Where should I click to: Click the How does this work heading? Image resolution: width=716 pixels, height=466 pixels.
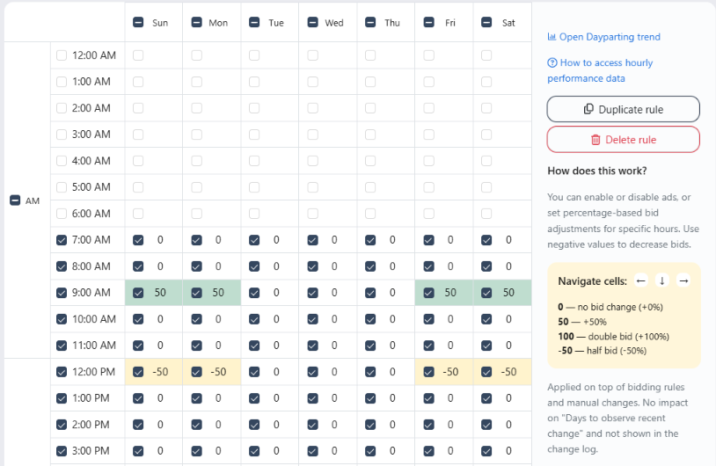pyautogui.click(x=597, y=171)
